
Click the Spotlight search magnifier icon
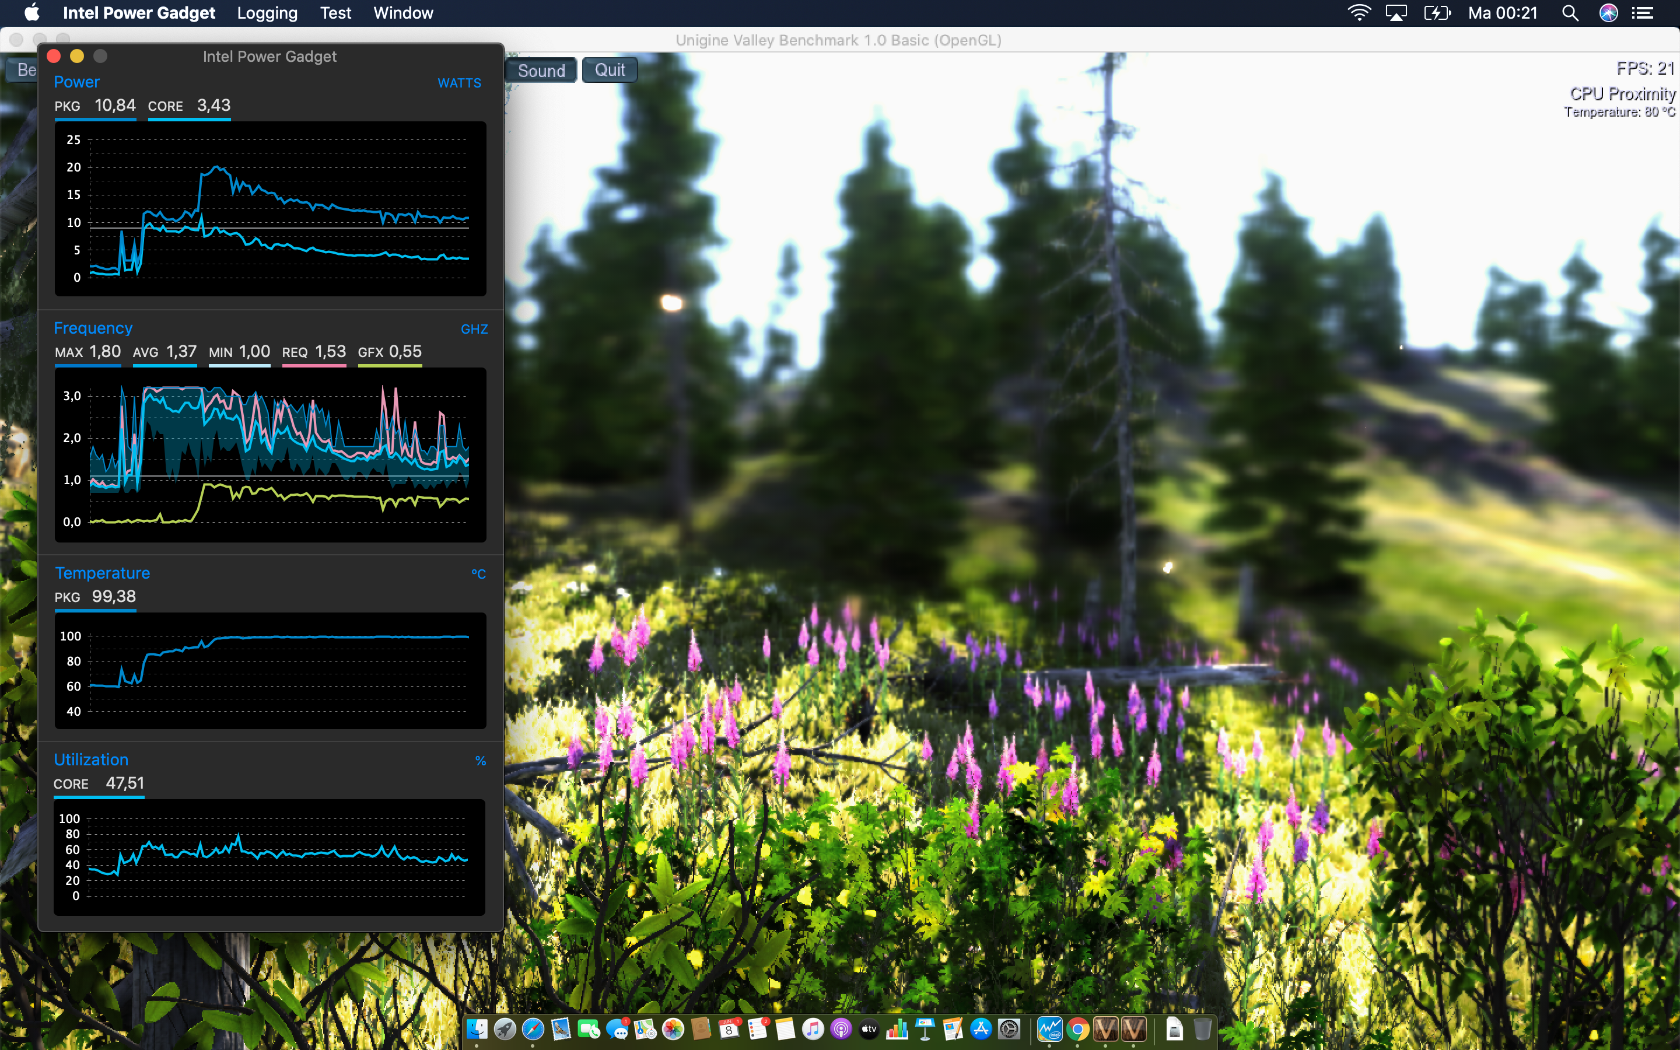tap(1570, 13)
